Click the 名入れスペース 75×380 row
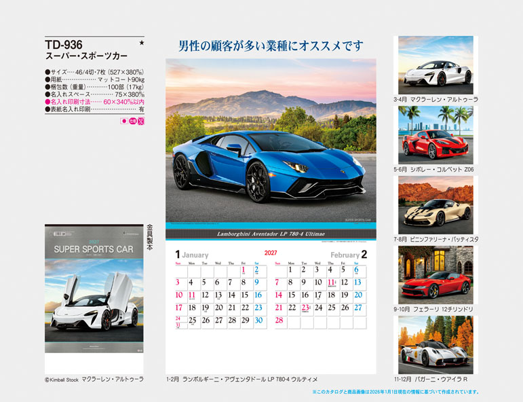523x402 pixels. coord(94,94)
